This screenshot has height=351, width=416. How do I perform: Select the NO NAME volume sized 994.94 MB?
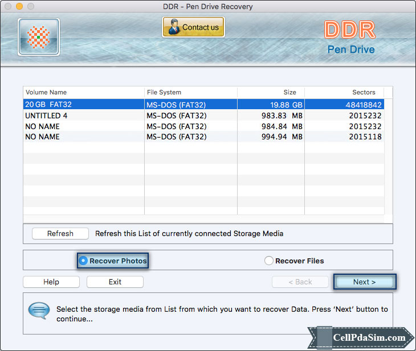pyautogui.click(x=203, y=137)
